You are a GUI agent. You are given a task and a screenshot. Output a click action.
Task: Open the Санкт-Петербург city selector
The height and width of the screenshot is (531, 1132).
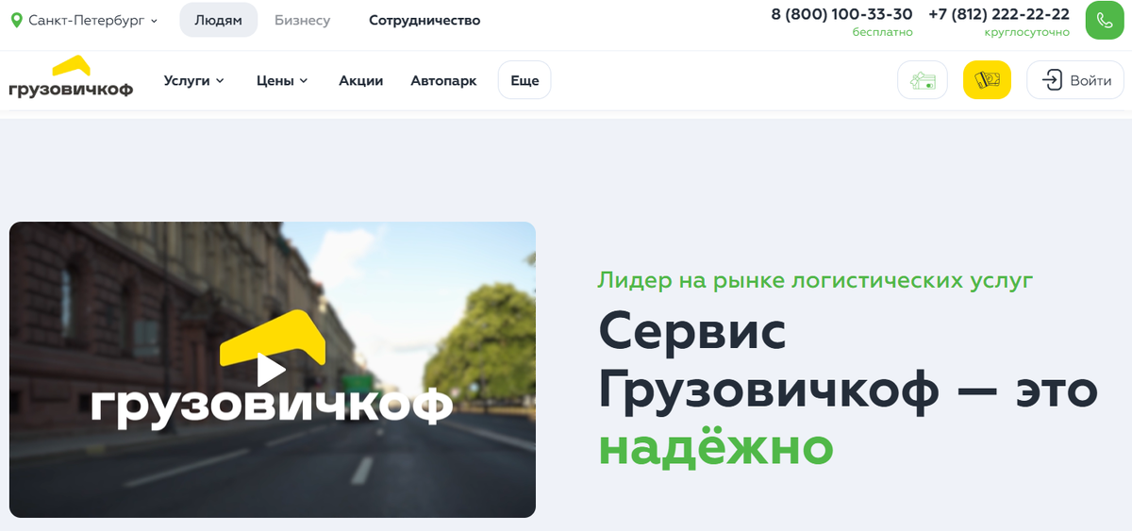click(85, 20)
